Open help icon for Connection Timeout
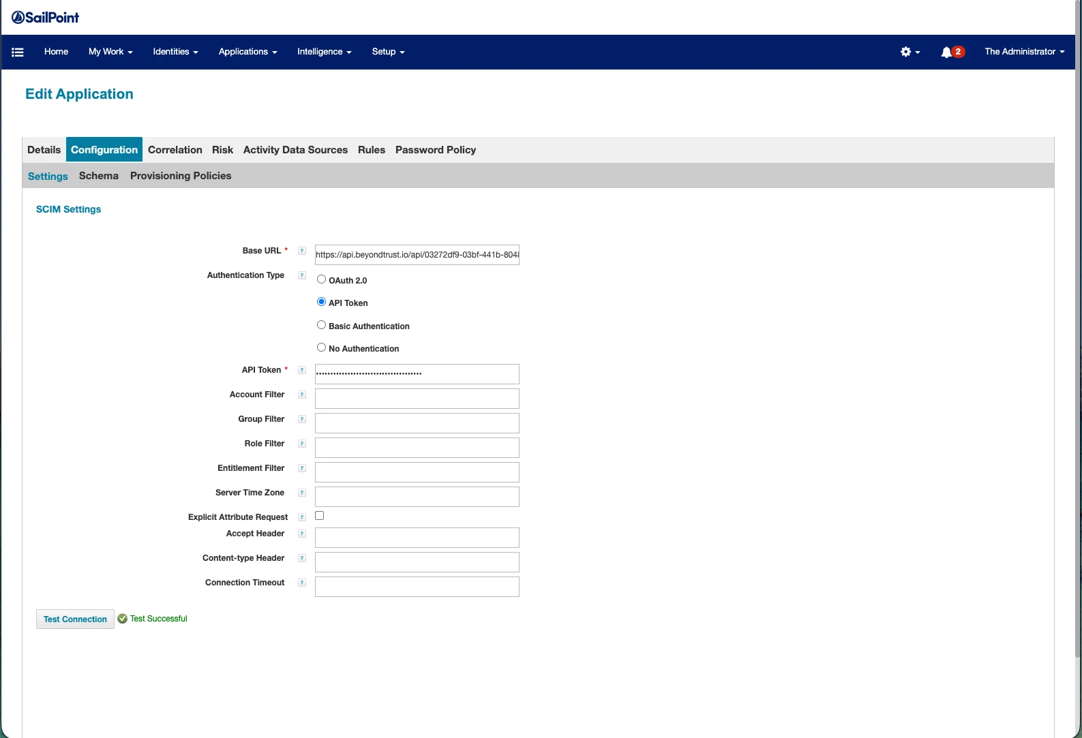The image size is (1082, 738). tap(302, 583)
